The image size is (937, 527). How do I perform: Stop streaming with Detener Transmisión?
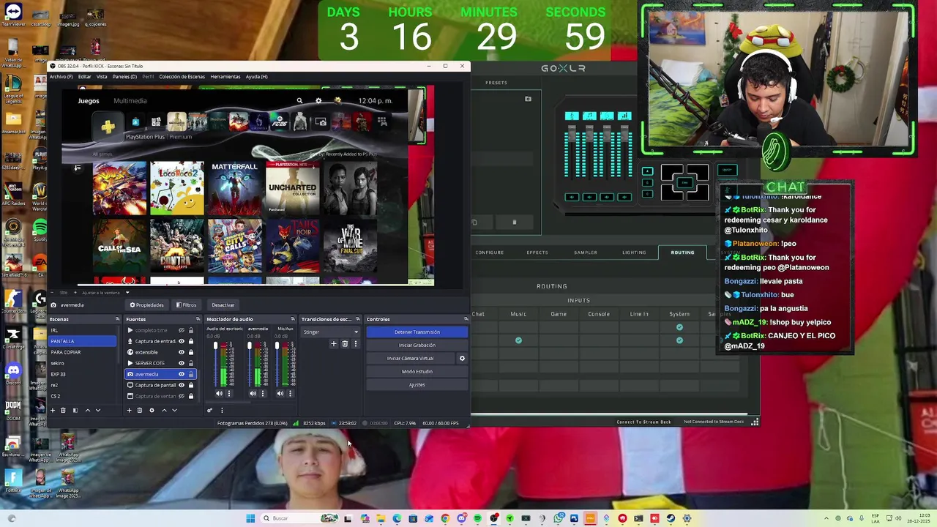tap(417, 332)
